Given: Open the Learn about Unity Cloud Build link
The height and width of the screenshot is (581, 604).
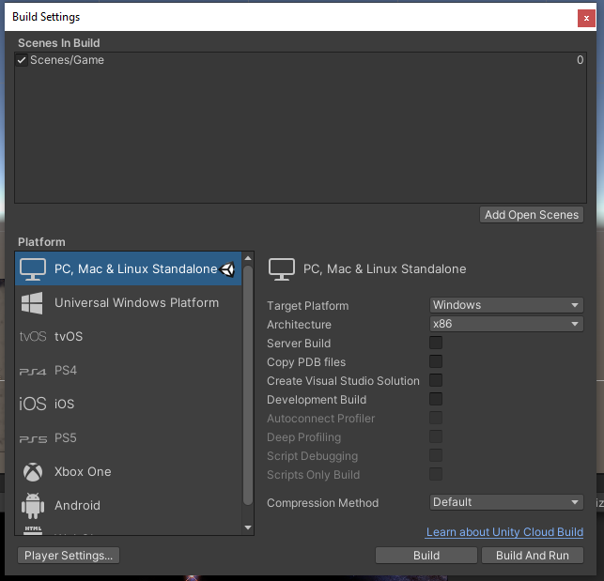Looking at the screenshot, I should pyautogui.click(x=504, y=532).
